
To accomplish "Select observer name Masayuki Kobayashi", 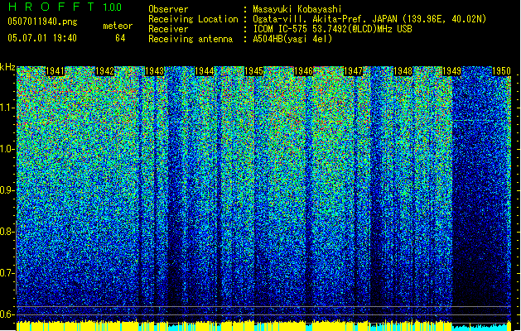I will pyautogui.click(x=297, y=9).
